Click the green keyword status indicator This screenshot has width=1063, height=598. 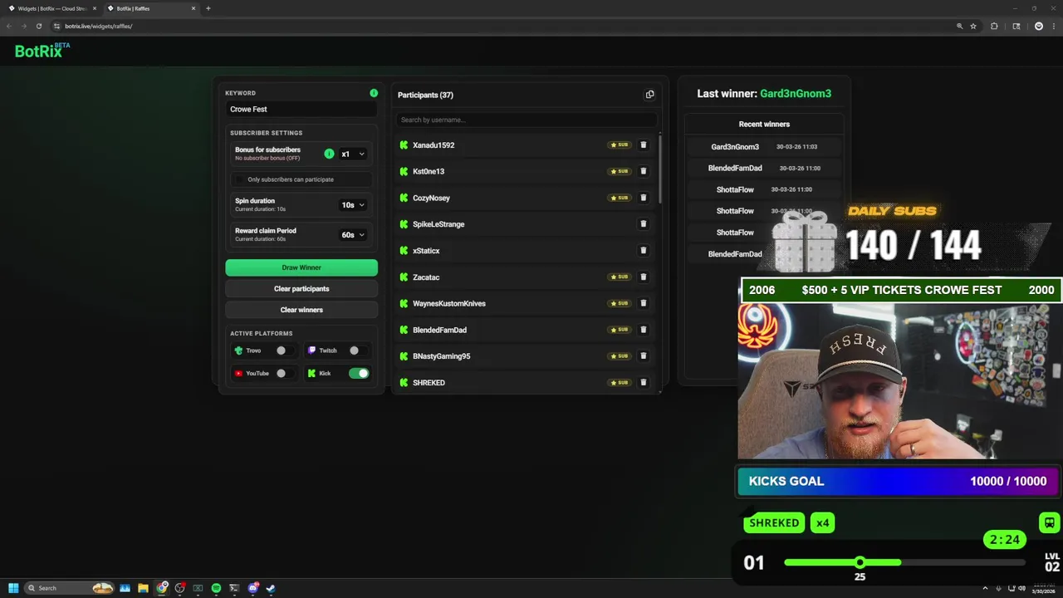(x=374, y=93)
